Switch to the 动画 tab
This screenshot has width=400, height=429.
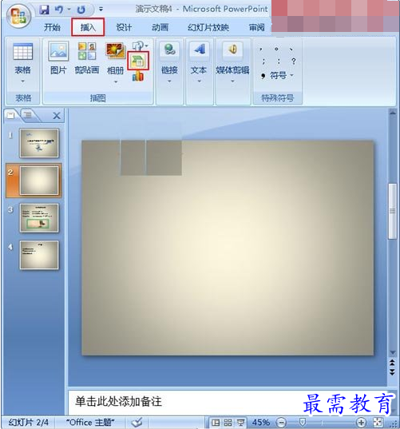160,27
